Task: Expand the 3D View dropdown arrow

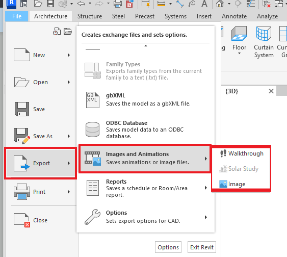Action: [229, 4]
